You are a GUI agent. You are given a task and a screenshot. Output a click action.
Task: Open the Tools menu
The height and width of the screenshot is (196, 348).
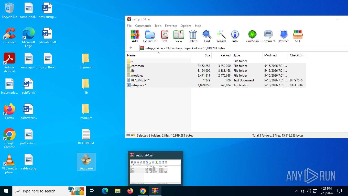(158, 26)
